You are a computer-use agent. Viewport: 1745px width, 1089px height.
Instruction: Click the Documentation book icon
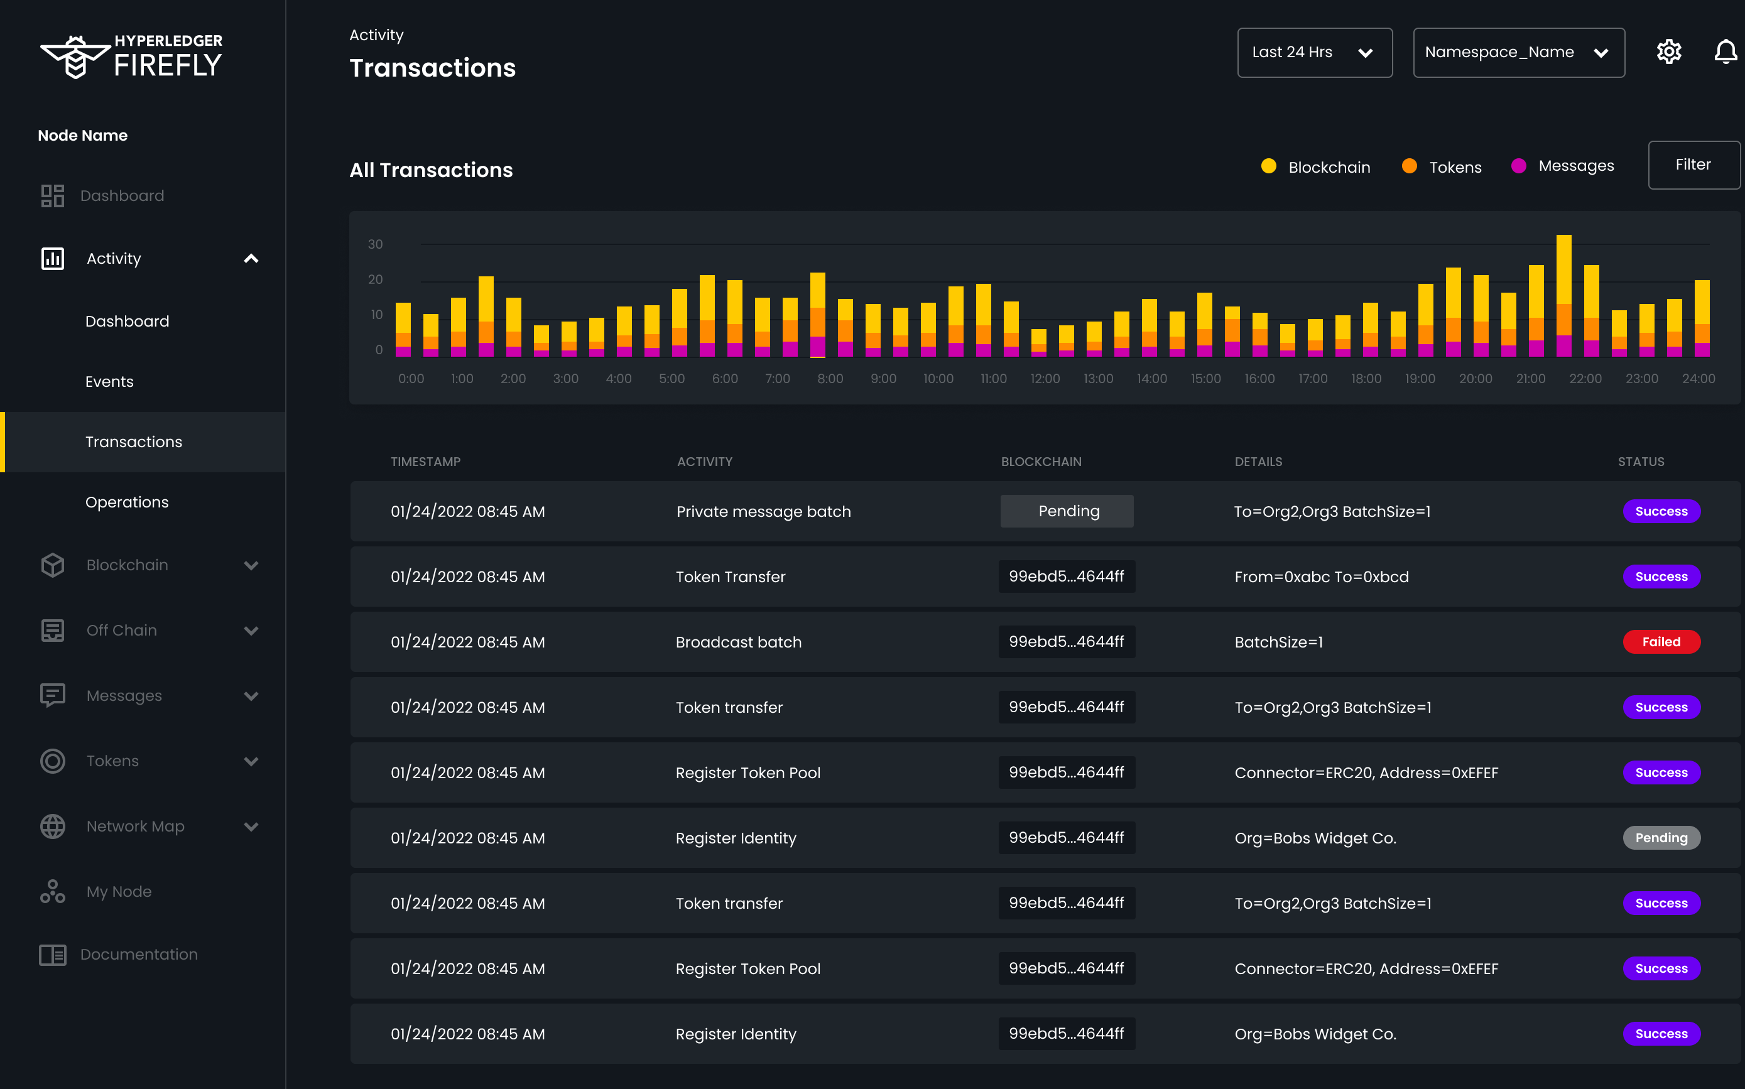[53, 955]
